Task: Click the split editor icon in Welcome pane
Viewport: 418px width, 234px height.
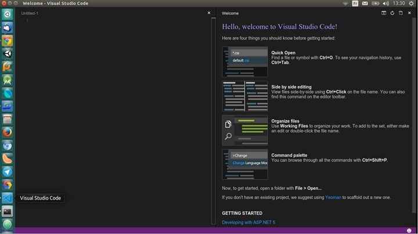Action: point(384,13)
